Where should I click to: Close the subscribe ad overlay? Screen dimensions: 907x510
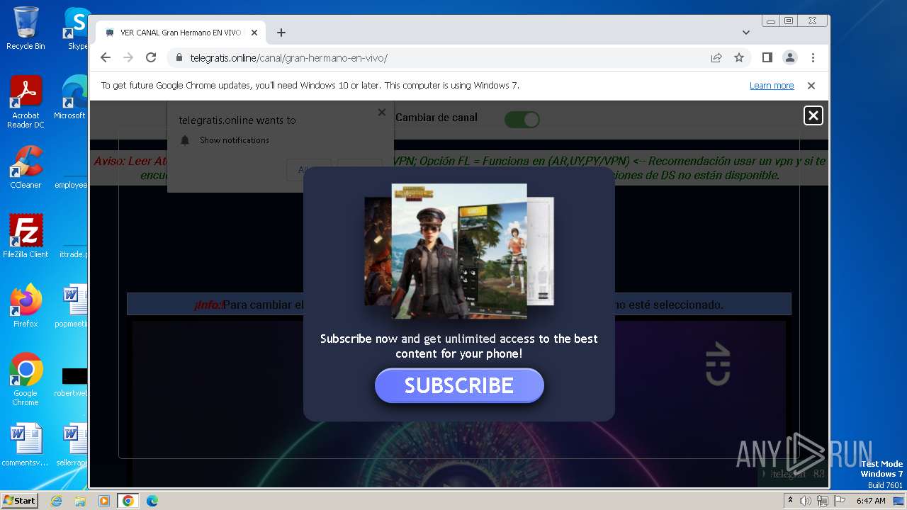[813, 115]
